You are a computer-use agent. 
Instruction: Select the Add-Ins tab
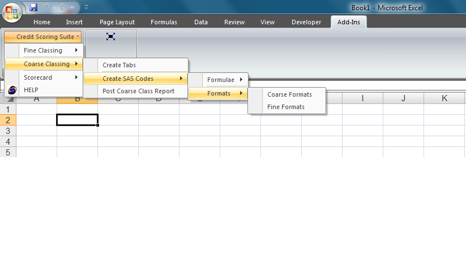click(349, 22)
